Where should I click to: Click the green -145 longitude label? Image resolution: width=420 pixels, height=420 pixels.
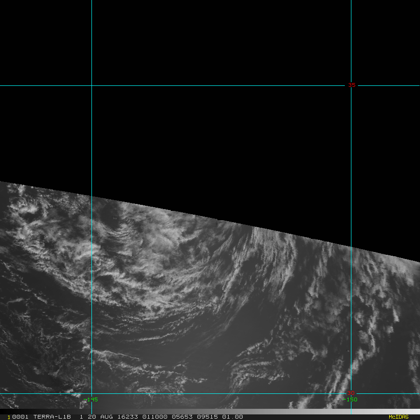click(92, 399)
